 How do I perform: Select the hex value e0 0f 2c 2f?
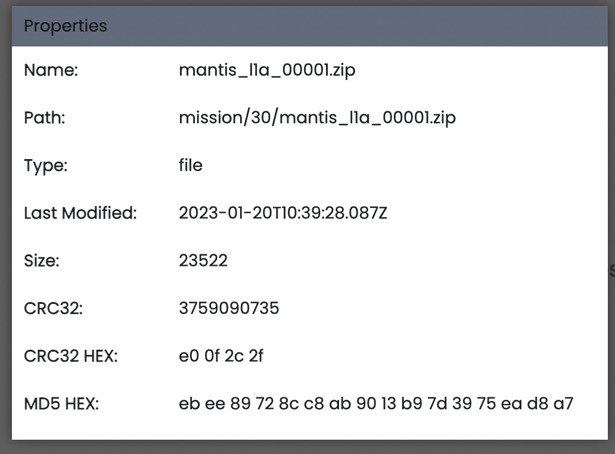tap(221, 356)
